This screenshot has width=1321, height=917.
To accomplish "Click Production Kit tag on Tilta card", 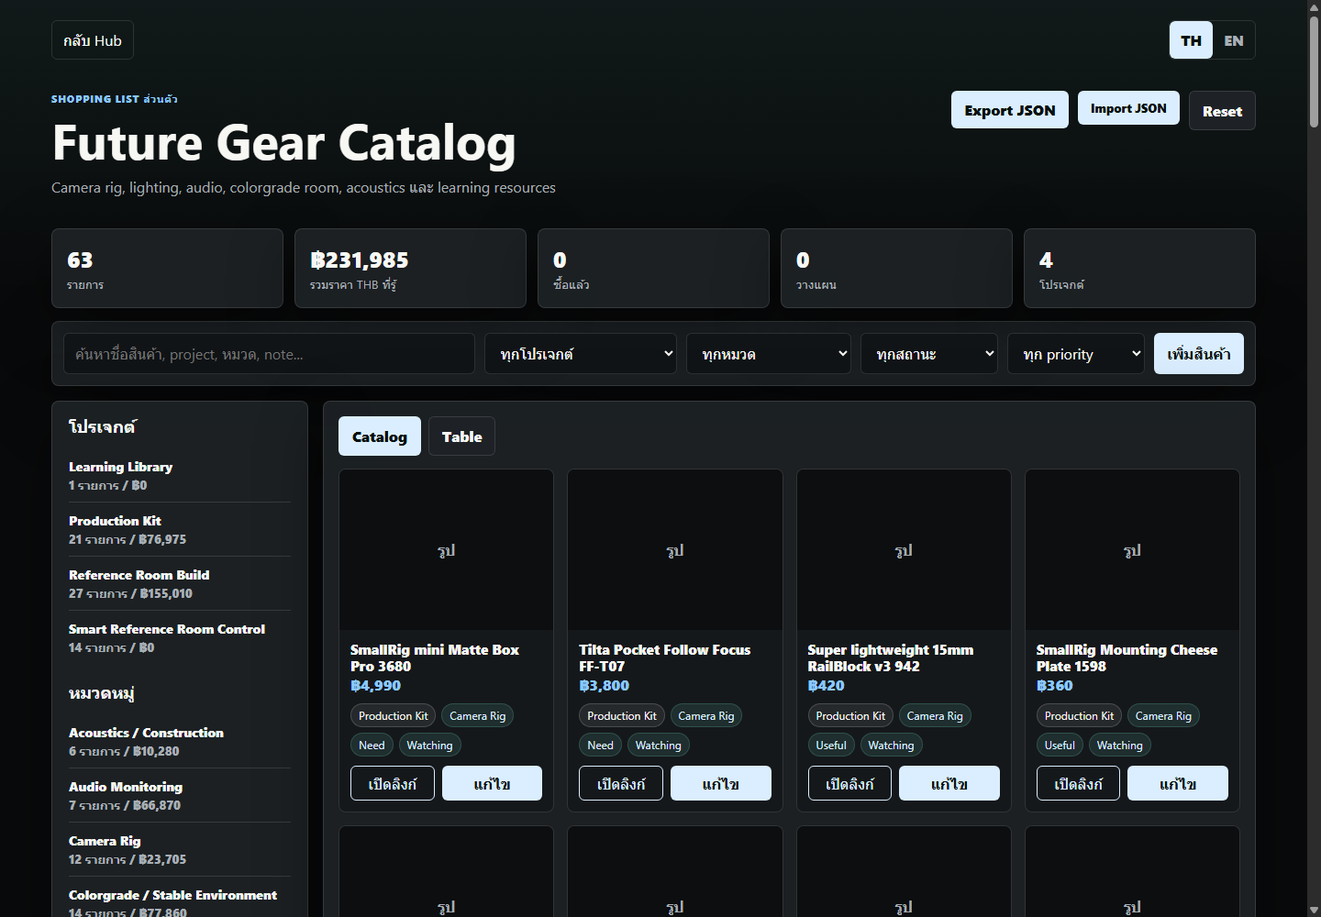I will (622, 716).
